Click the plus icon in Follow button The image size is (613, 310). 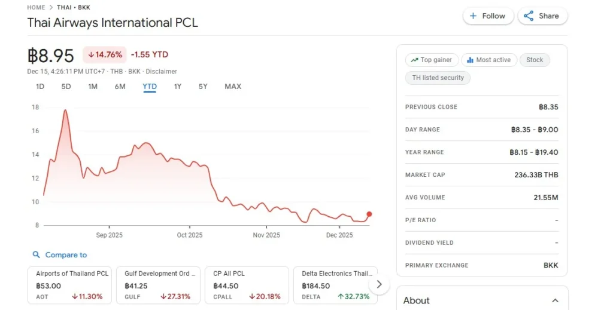click(474, 16)
